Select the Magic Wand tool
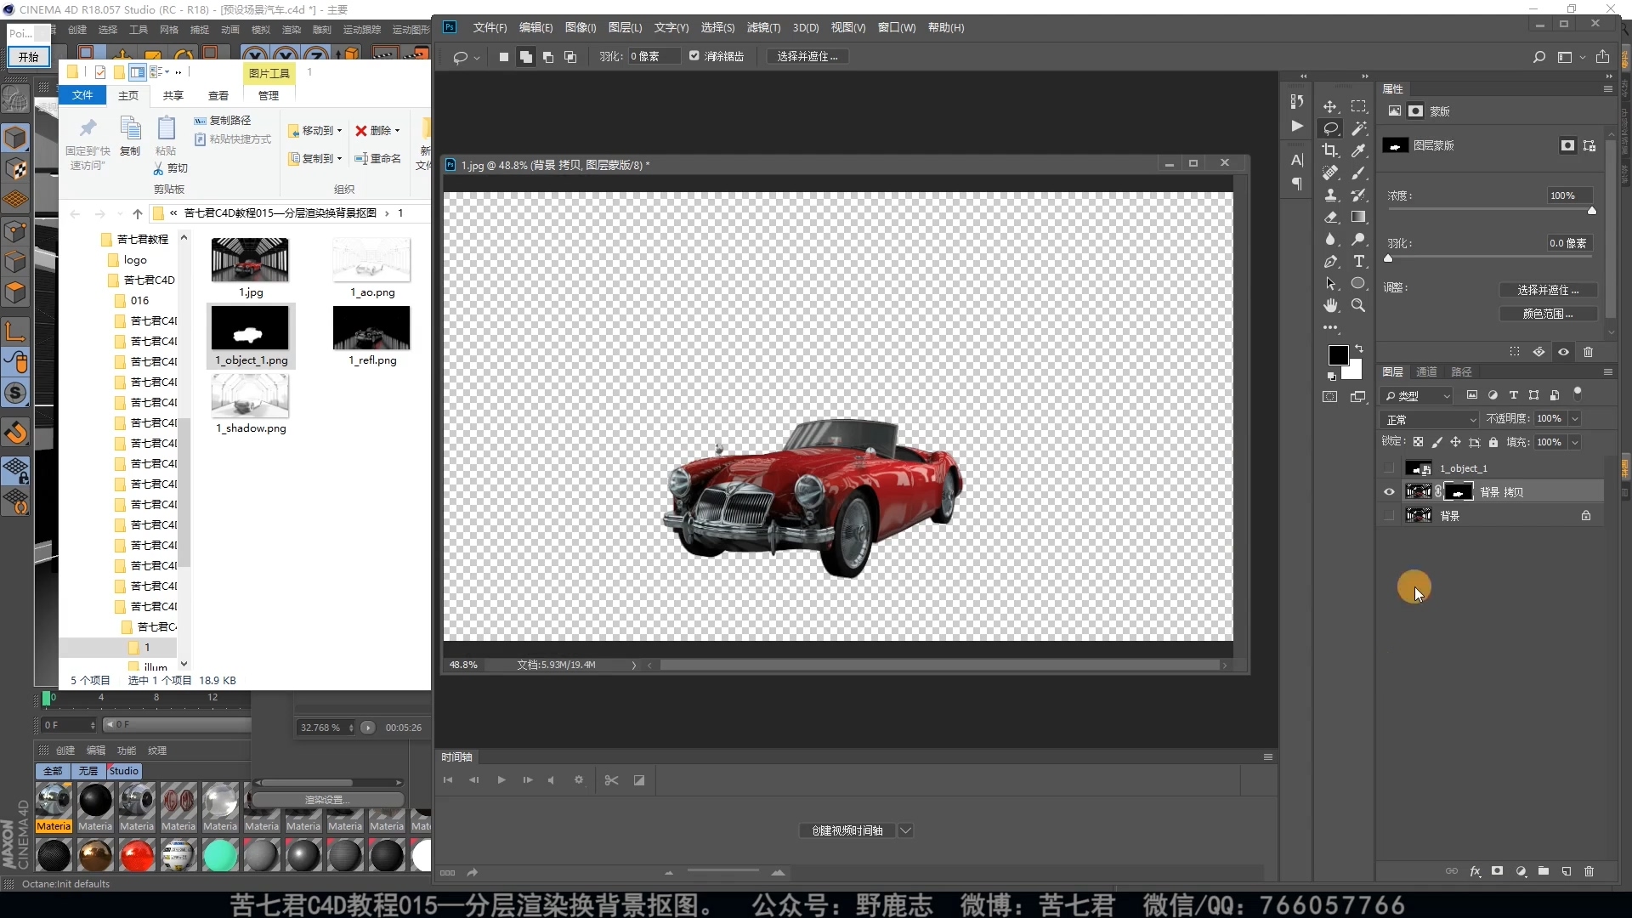The image size is (1632, 918). pos(1359,128)
